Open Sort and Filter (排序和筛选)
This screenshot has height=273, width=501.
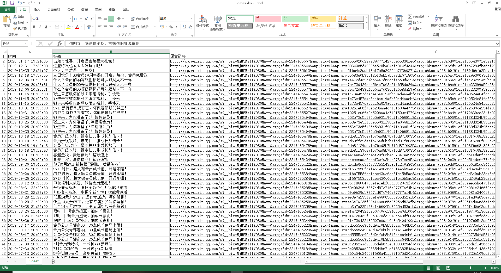click(438, 19)
